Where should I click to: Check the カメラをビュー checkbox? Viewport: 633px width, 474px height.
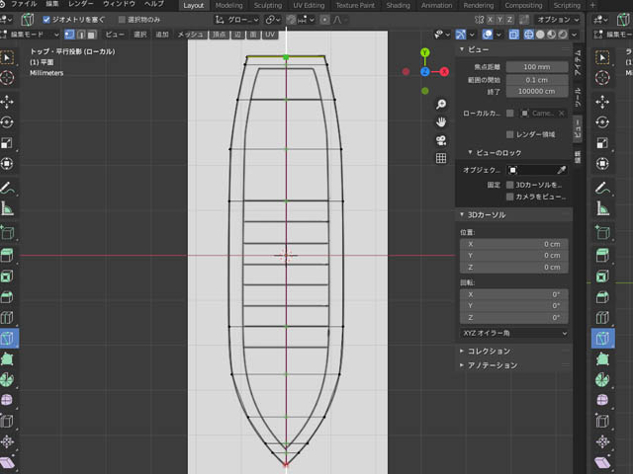pyautogui.click(x=510, y=197)
